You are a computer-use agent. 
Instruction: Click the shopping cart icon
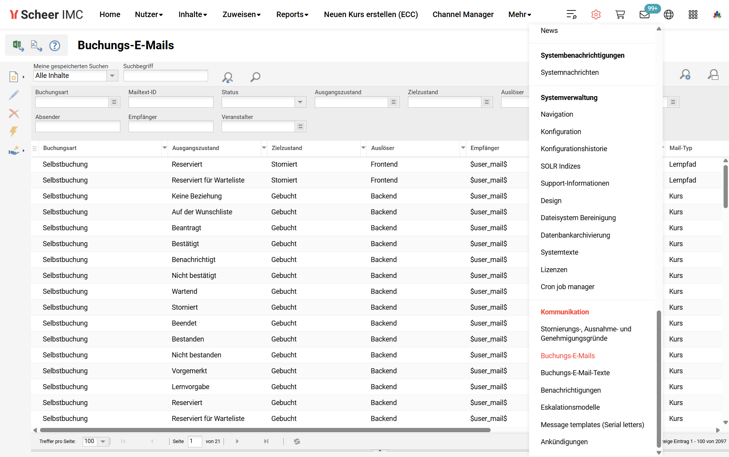620,15
